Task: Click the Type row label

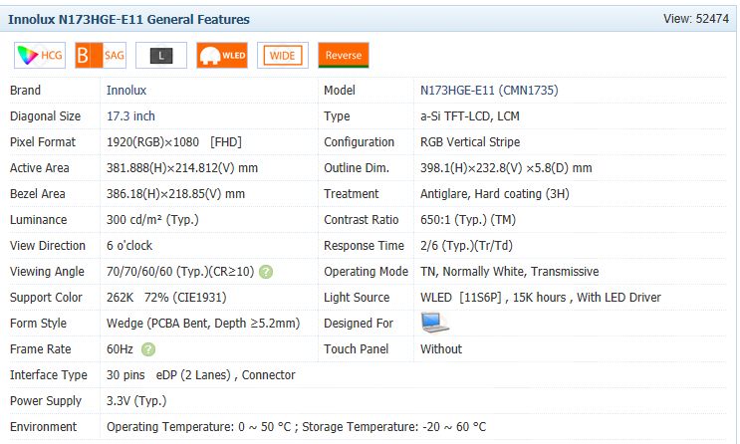Action: click(x=337, y=116)
